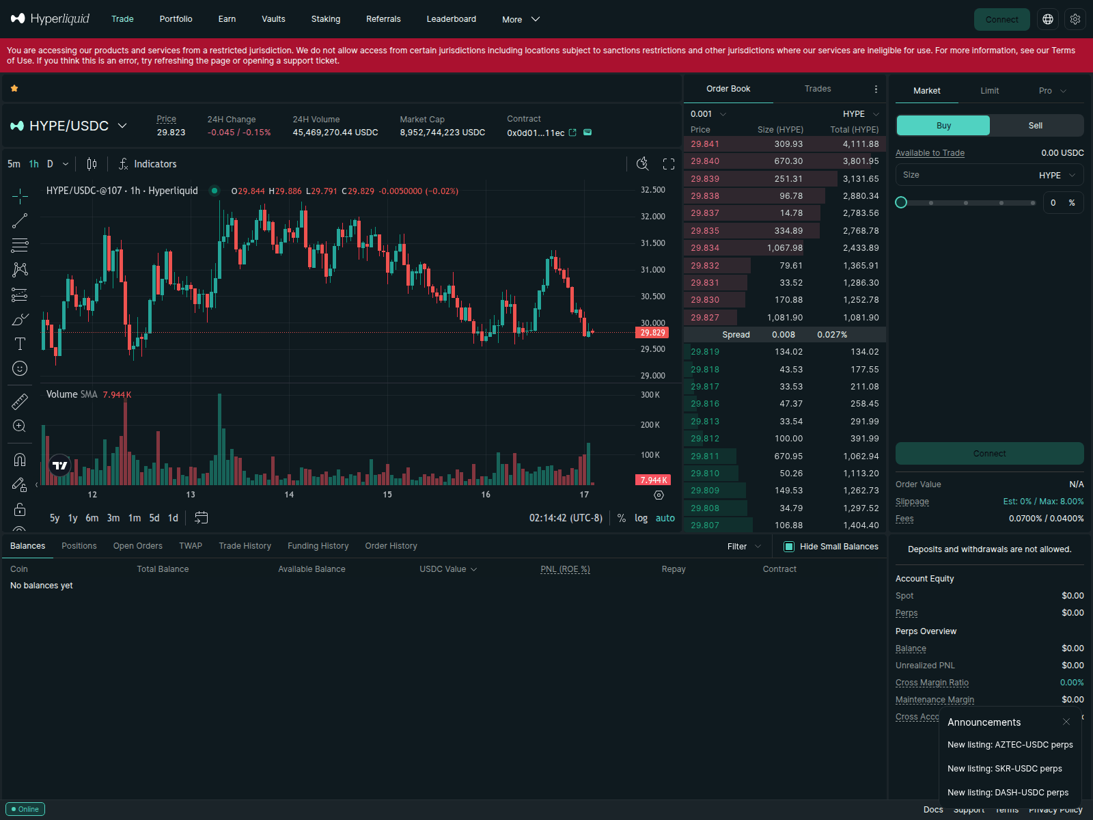Image resolution: width=1093 pixels, height=820 pixels.
Task: Open AZTEC-USDC perps listing announcement
Action: point(1010,745)
